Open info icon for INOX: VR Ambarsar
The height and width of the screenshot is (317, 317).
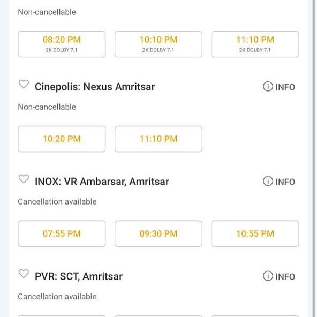(x=268, y=181)
